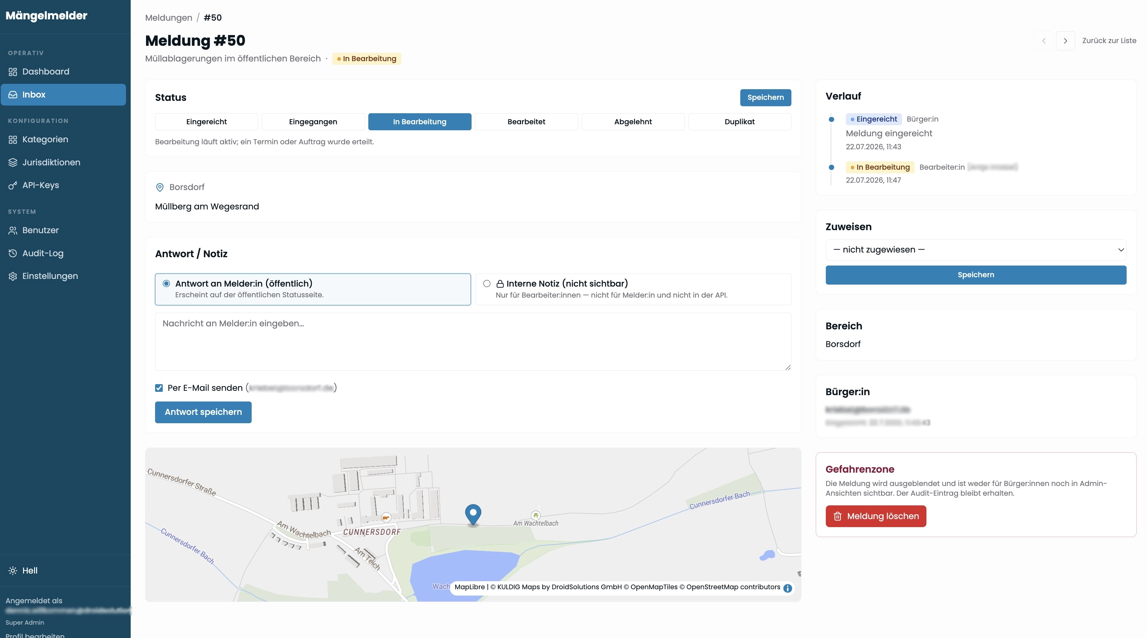Switch theme via Hell label
The image size is (1147, 638).
coord(30,571)
